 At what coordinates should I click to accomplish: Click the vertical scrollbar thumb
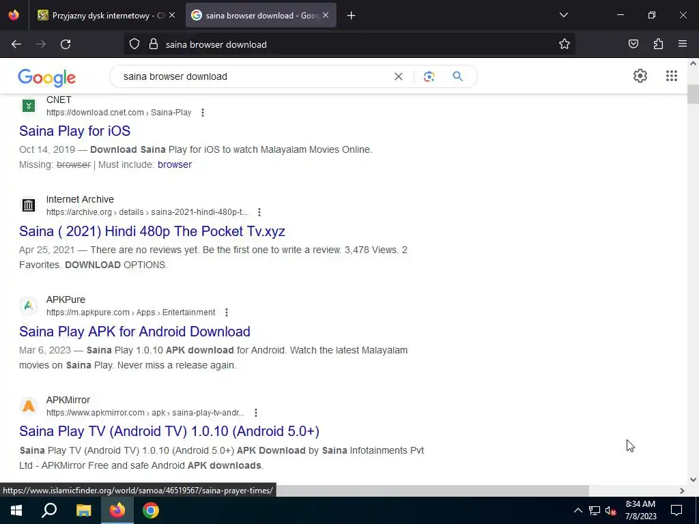point(694,94)
